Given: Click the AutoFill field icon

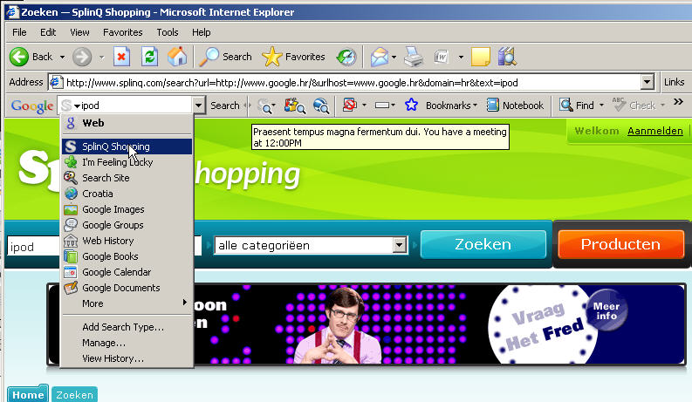Looking at the screenshot, I should click(x=382, y=106).
